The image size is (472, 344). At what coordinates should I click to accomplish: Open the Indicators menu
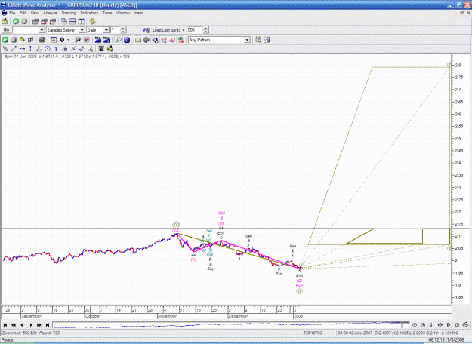pyautogui.click(x=89, y=13)
